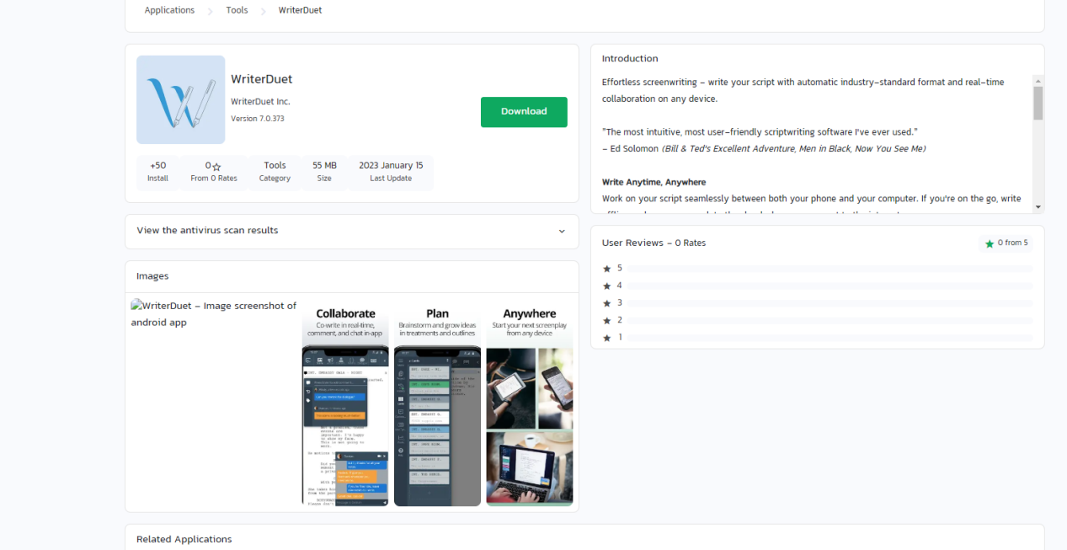View the Plan screenshot thumbnail
This screenshot has width=1067, height=550.
[x=437, y=405]
